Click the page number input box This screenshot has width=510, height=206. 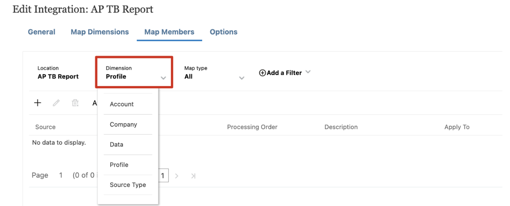pos(163,176)
